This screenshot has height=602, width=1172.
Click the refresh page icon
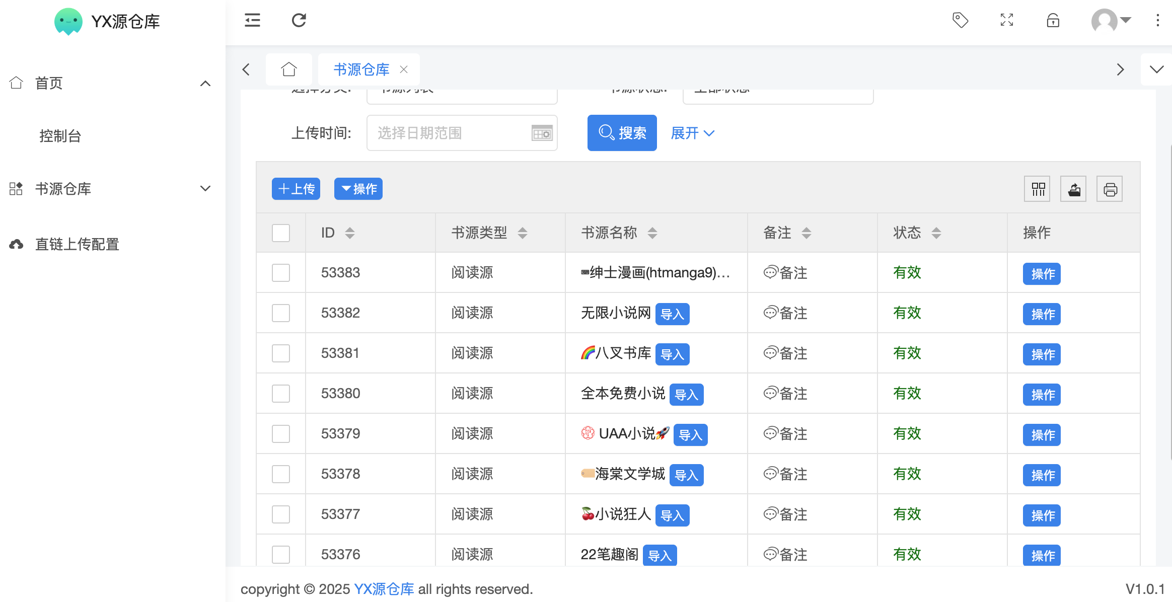[x=299, y=20]
